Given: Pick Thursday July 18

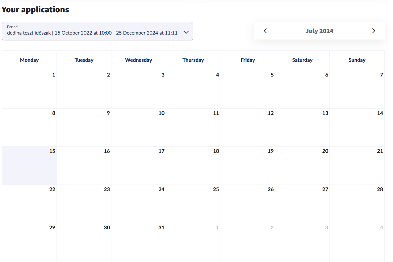Looking at the screenshot, I should 193,166.
